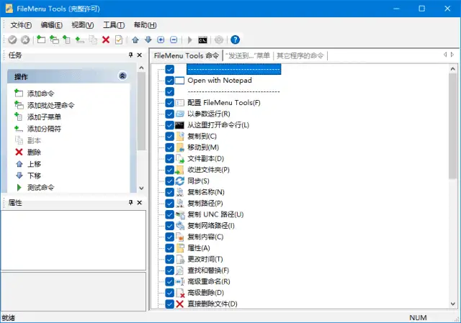This screenshot has width=461, height=323.
Task: Click the blue down arrow toolbar icon
Action: [148, 40]
